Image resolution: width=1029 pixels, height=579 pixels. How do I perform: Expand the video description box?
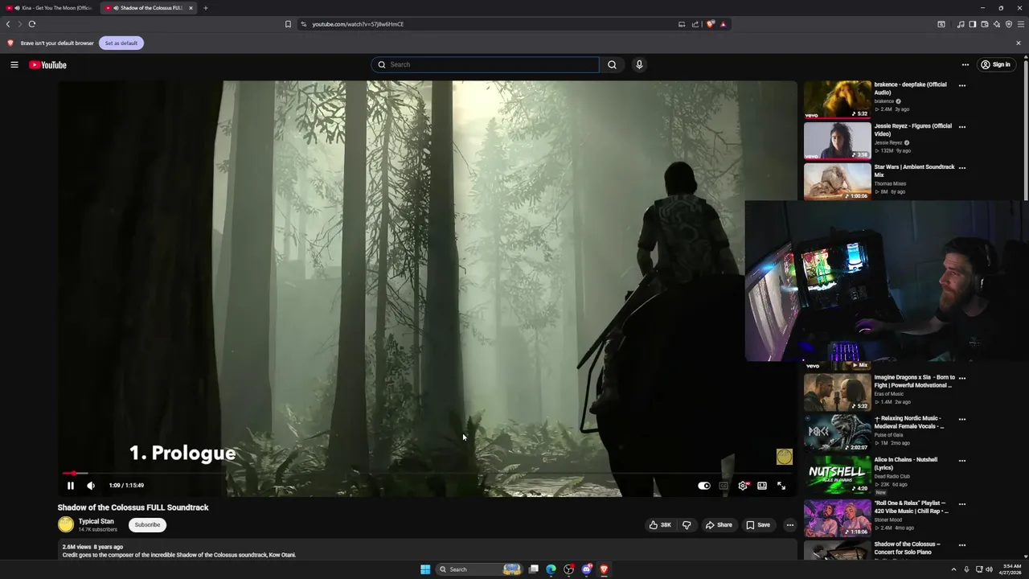click(x=427, y=551)
